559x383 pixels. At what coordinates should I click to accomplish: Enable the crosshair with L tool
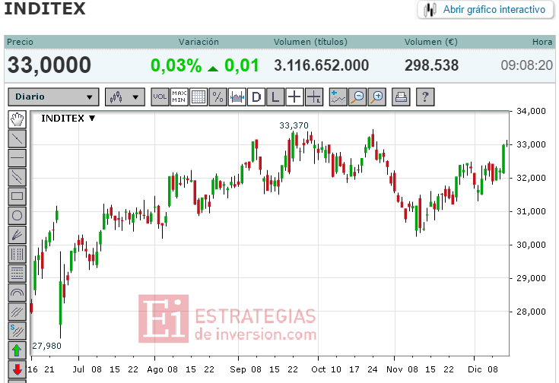pos(314,97)
